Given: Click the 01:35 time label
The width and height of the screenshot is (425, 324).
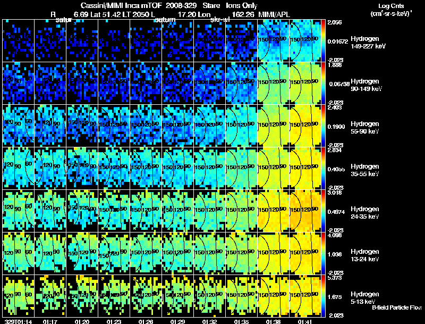Looking at the screenshot, I should point(241,322).
